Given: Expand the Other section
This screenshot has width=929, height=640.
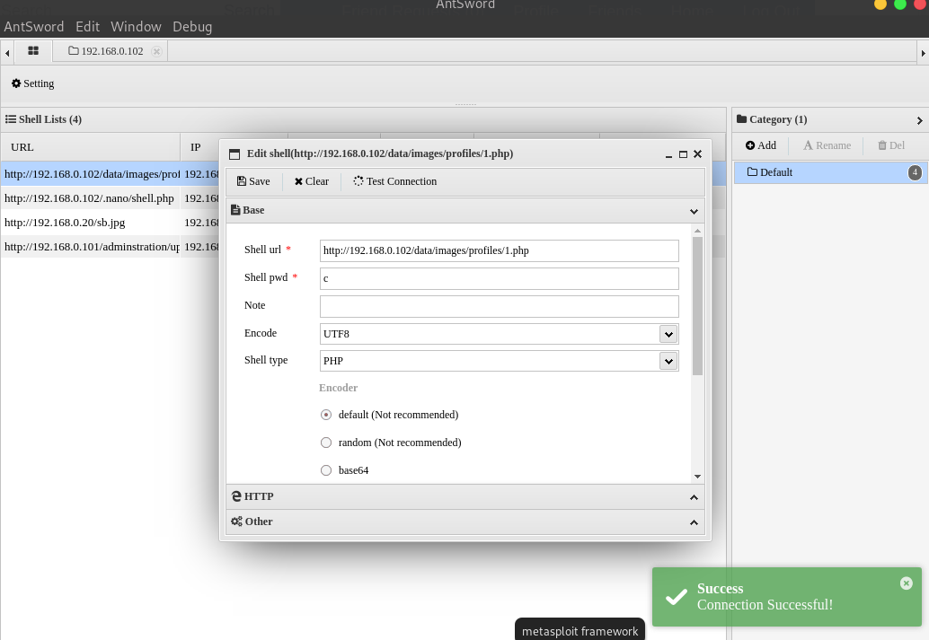Looking at the screenshot, I should (x=694, y=522).
